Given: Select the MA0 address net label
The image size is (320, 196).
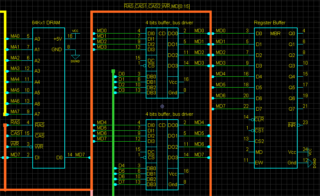Looking at the screenshot, I should 15,36.
